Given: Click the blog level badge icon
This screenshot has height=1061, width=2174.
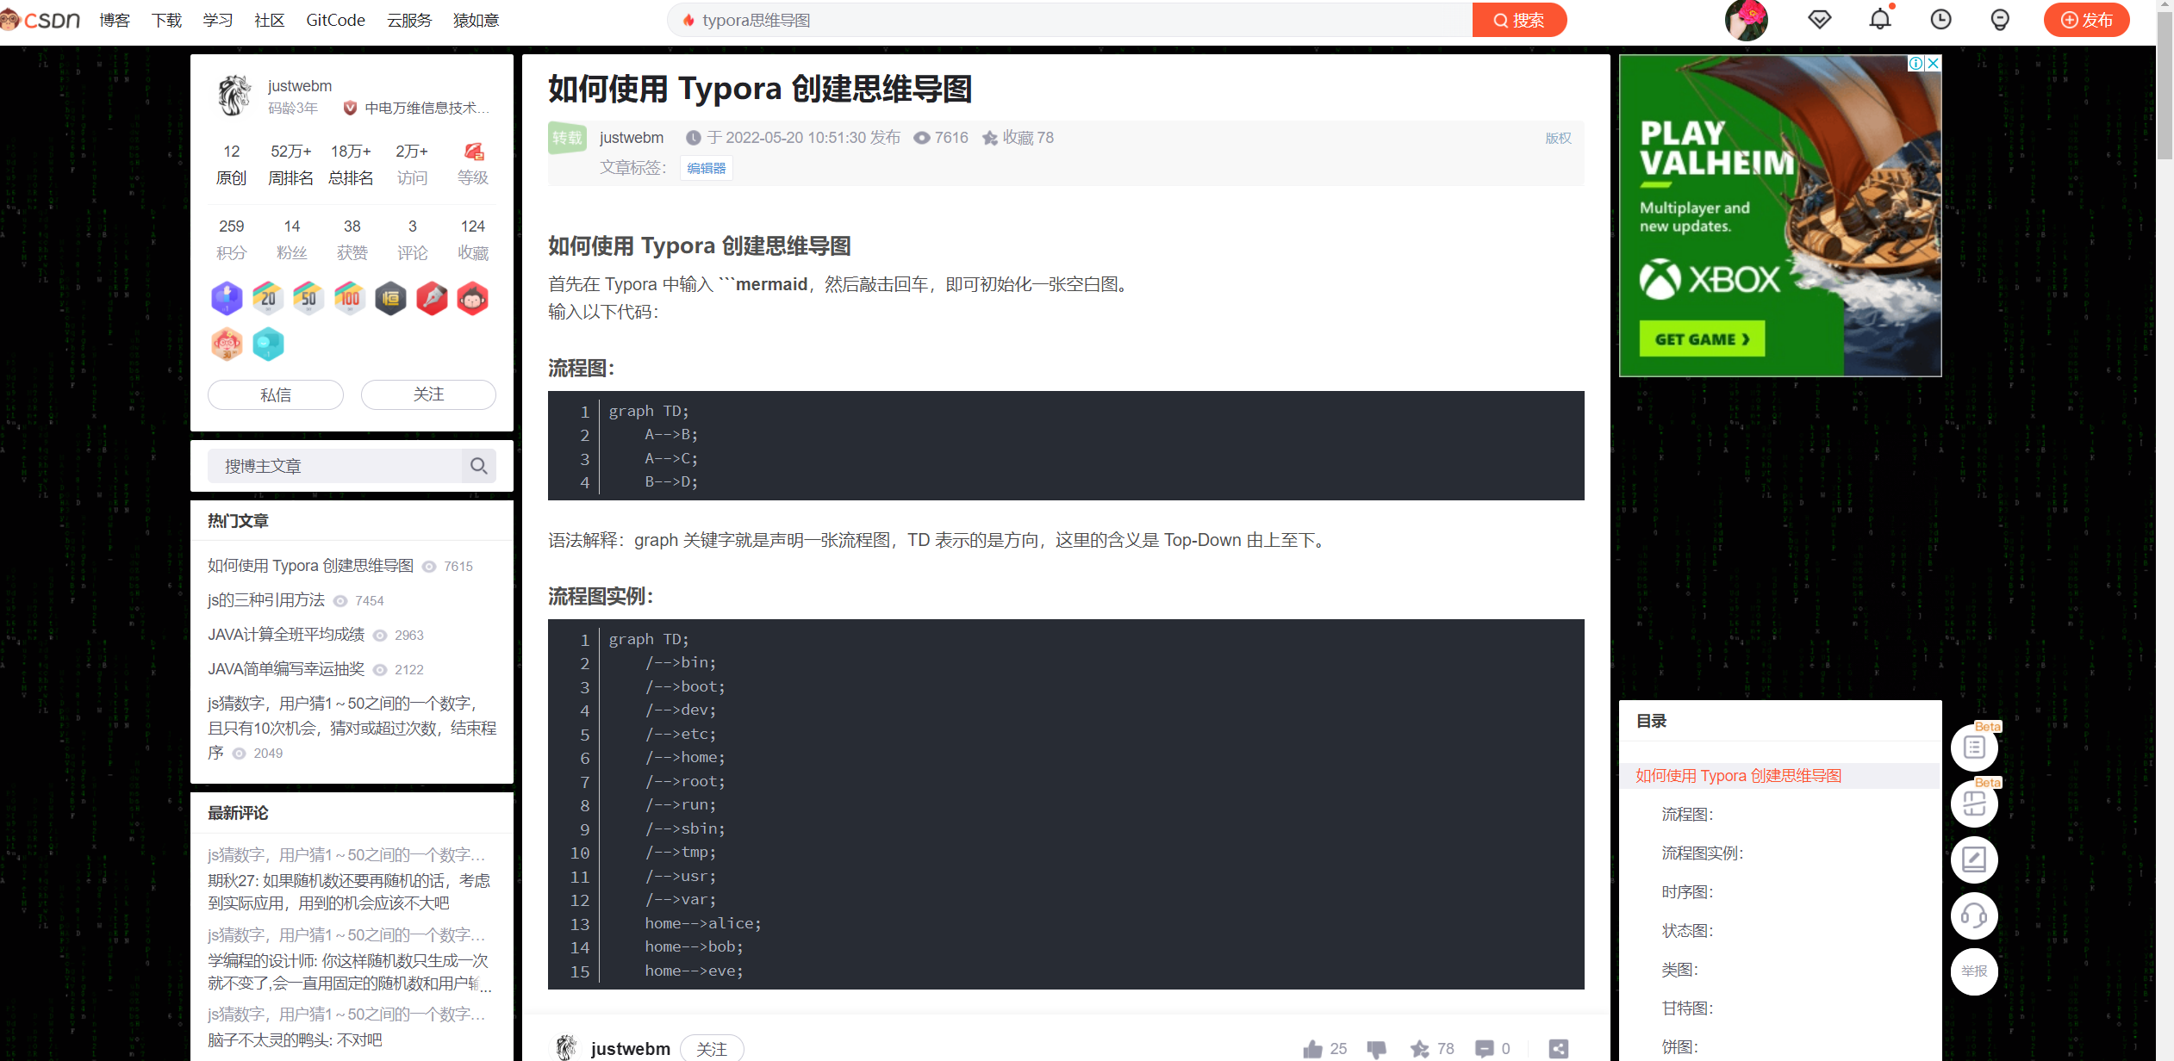Looking at the screenshot, I should (x=473, y=152).
